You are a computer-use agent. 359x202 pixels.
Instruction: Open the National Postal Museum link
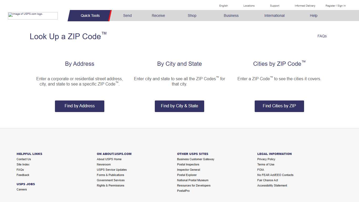tap(193, 180)
